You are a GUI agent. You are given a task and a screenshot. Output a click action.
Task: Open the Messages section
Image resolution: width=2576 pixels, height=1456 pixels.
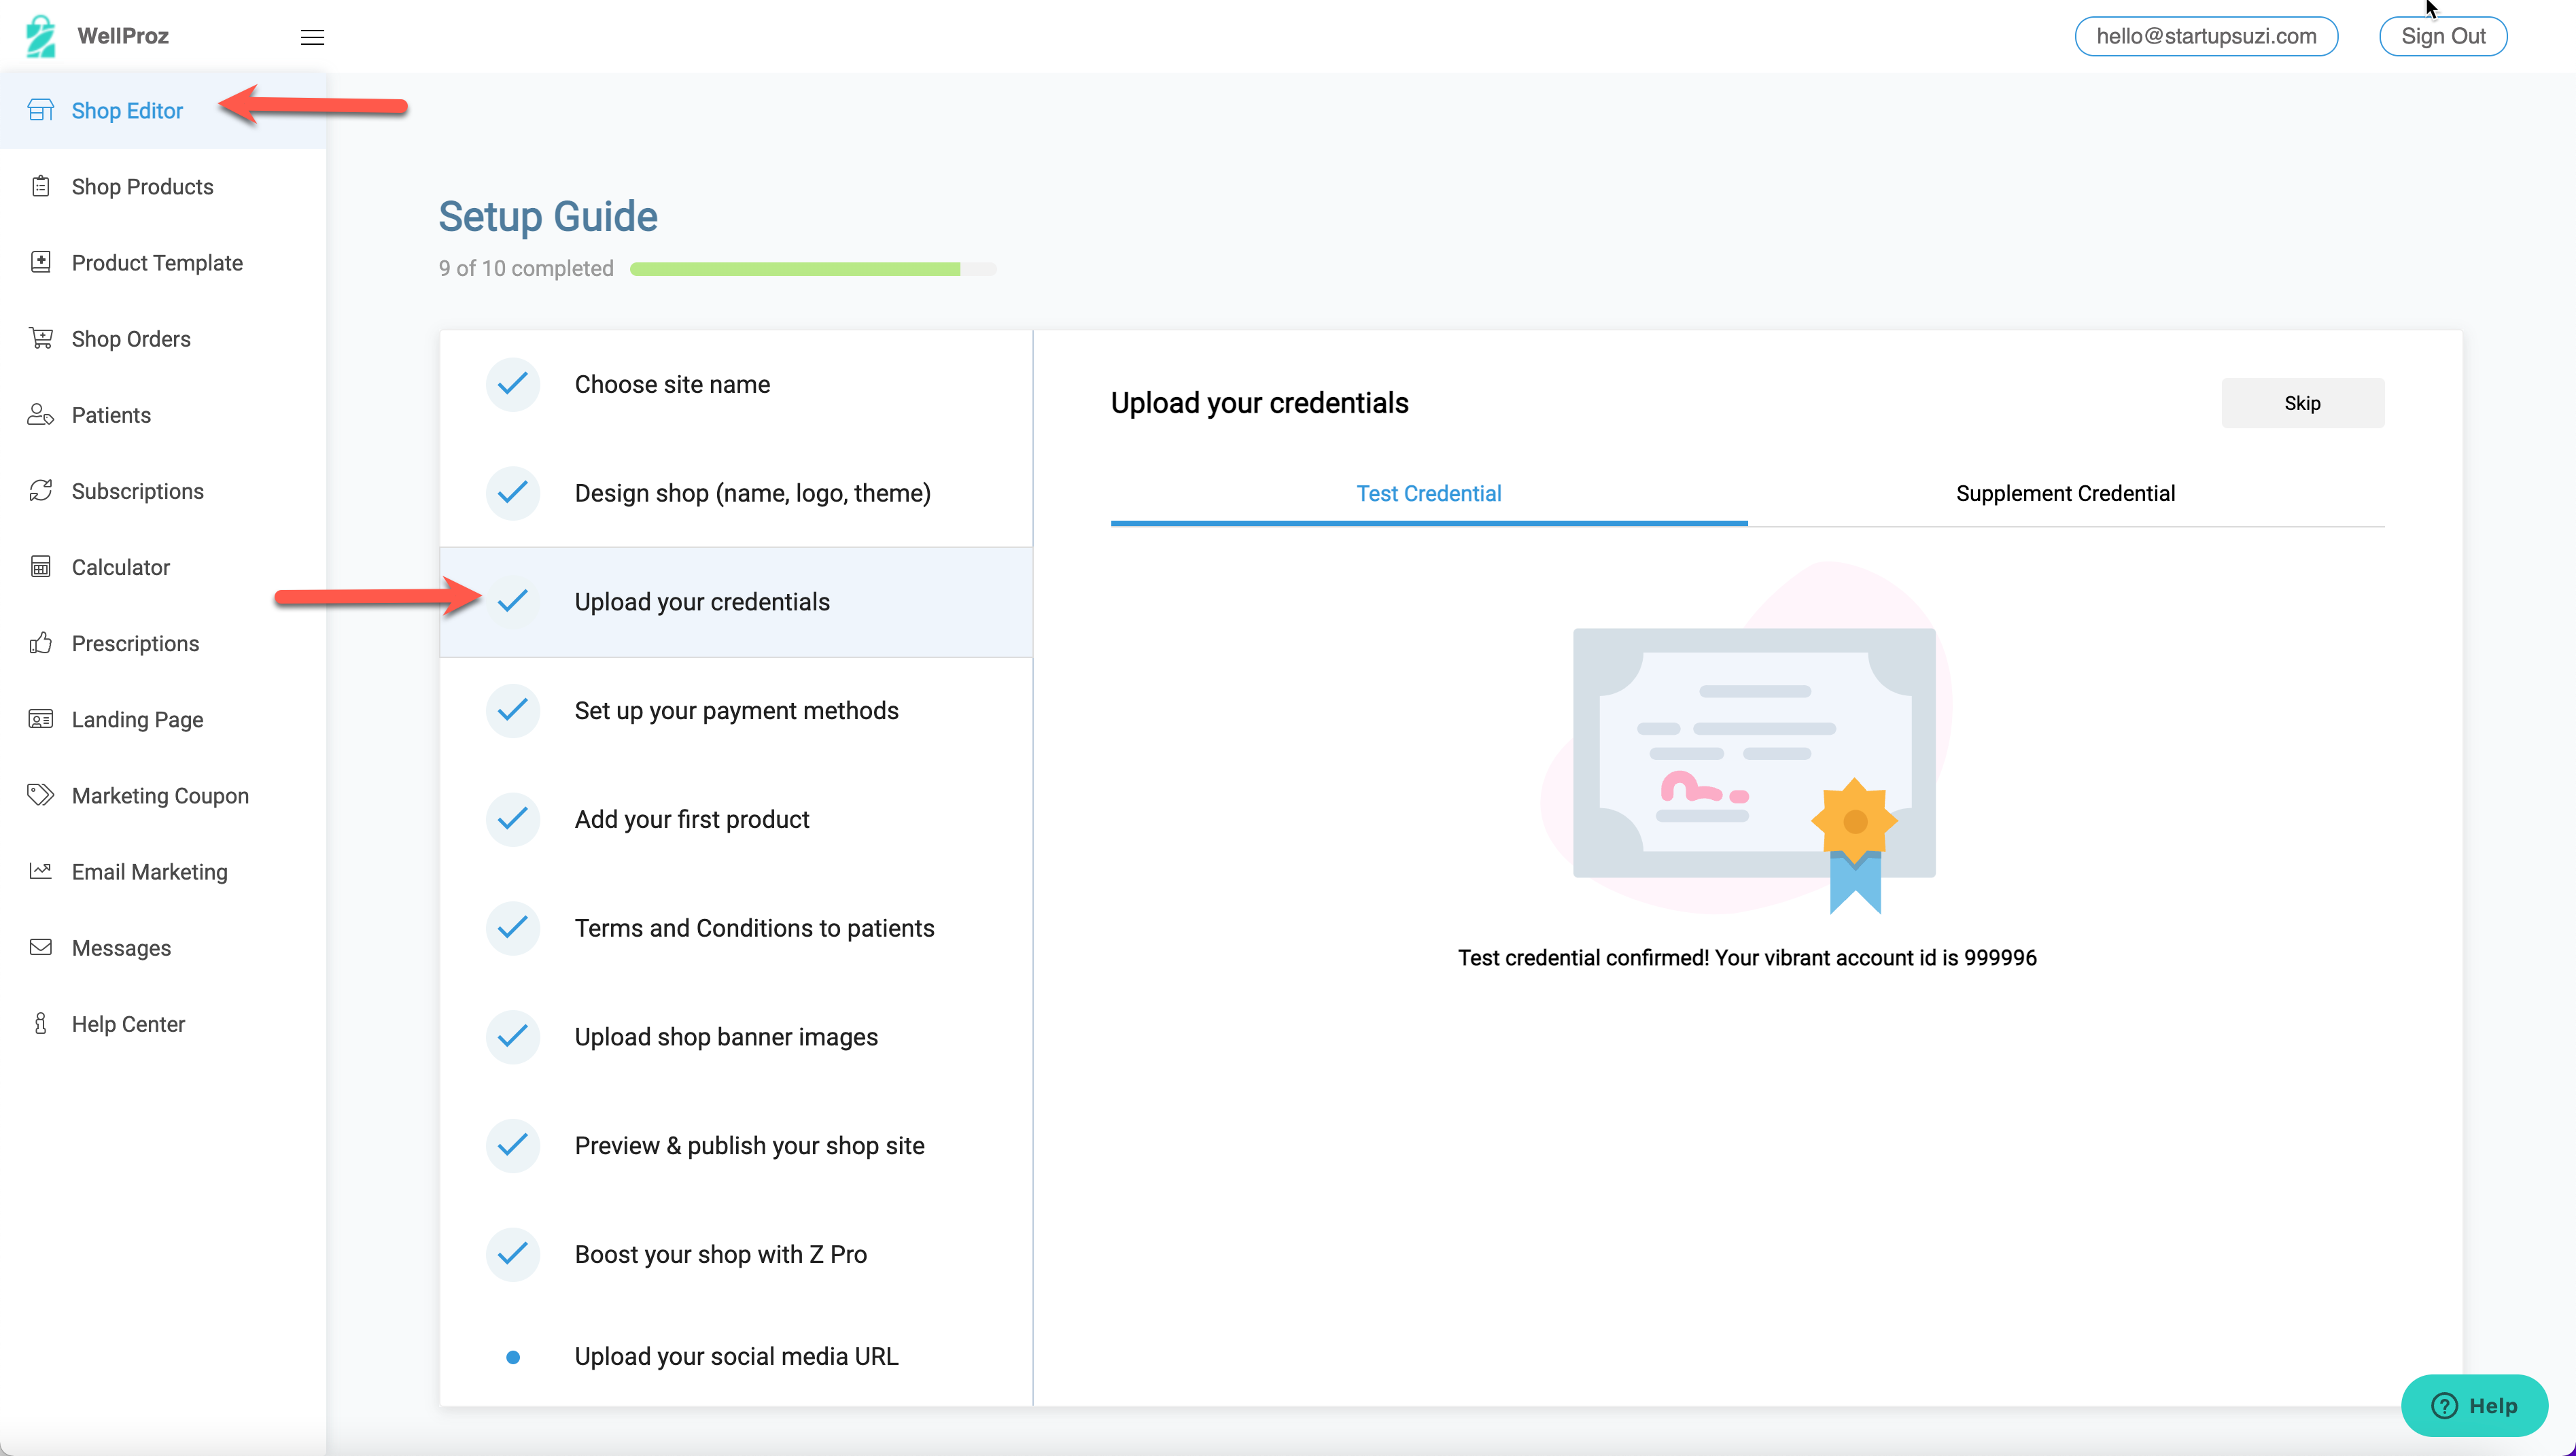[163, 947]
